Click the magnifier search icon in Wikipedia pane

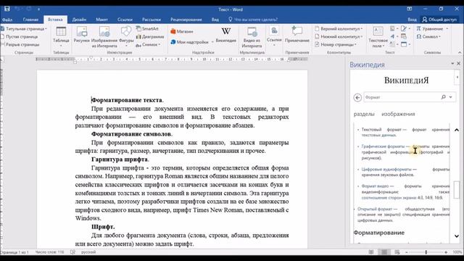pyautogui.click(x=443, y=97)
